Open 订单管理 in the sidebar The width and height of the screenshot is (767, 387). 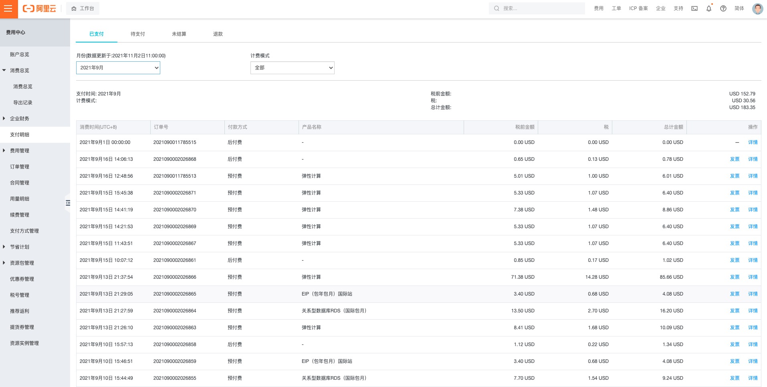(20, 167)
